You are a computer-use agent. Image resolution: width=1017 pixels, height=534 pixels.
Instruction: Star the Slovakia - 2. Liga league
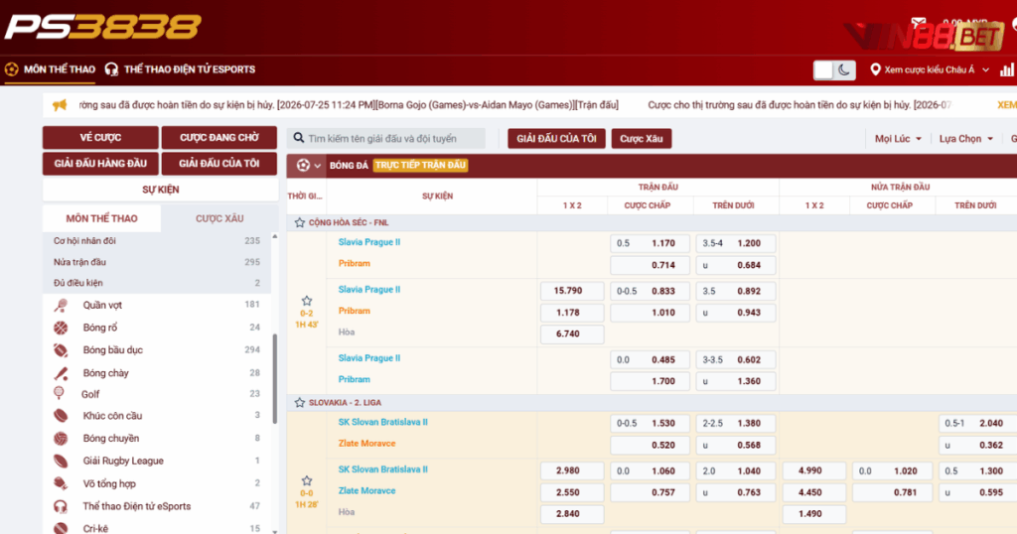point(300,402)
